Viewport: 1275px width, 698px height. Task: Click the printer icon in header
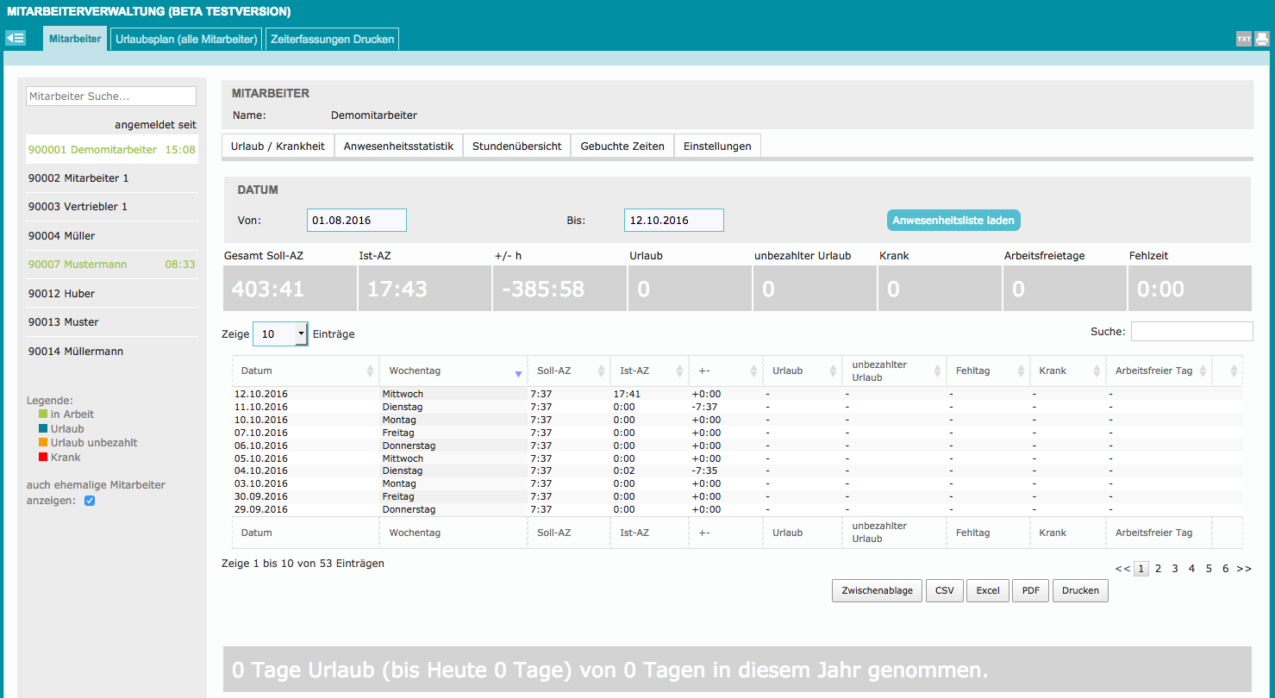(1262, 39)
